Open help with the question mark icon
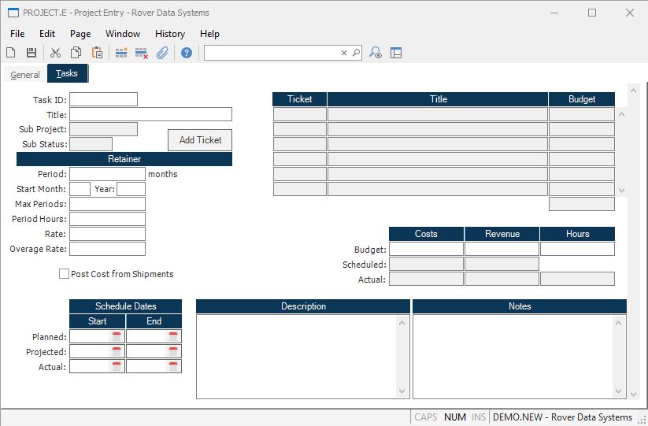The height and width of the screenshot is (426, 648). tap(187, 53)
